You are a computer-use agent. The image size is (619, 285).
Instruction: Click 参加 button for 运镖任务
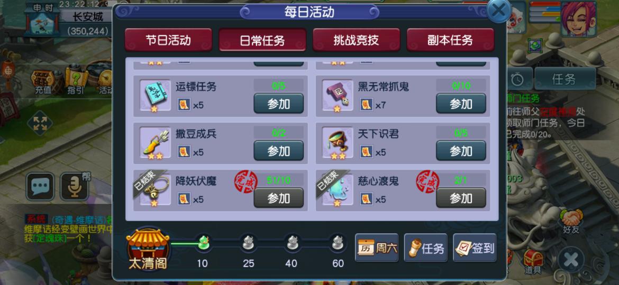pyautogui.click(x=279, y=103)
